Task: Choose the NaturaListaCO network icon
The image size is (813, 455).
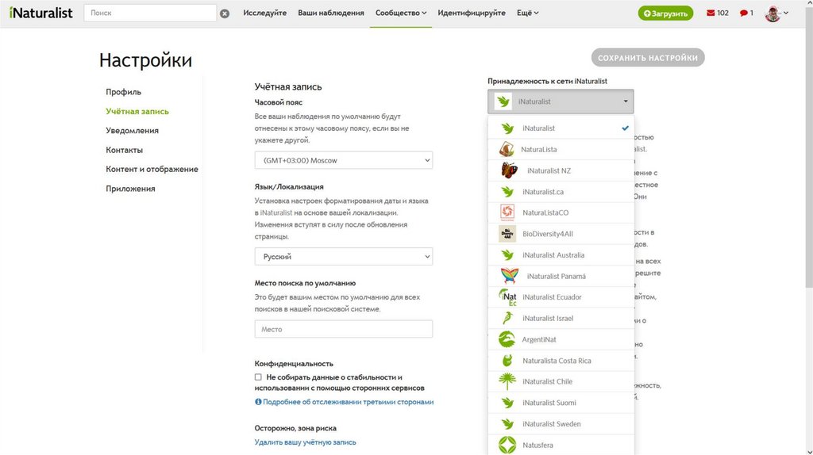Action: 507,212
